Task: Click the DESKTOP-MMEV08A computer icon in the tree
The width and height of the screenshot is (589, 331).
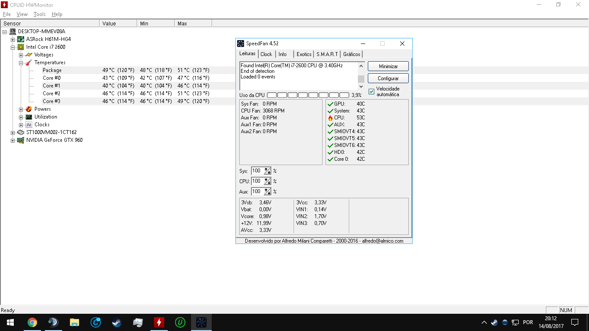Action: 13,31
